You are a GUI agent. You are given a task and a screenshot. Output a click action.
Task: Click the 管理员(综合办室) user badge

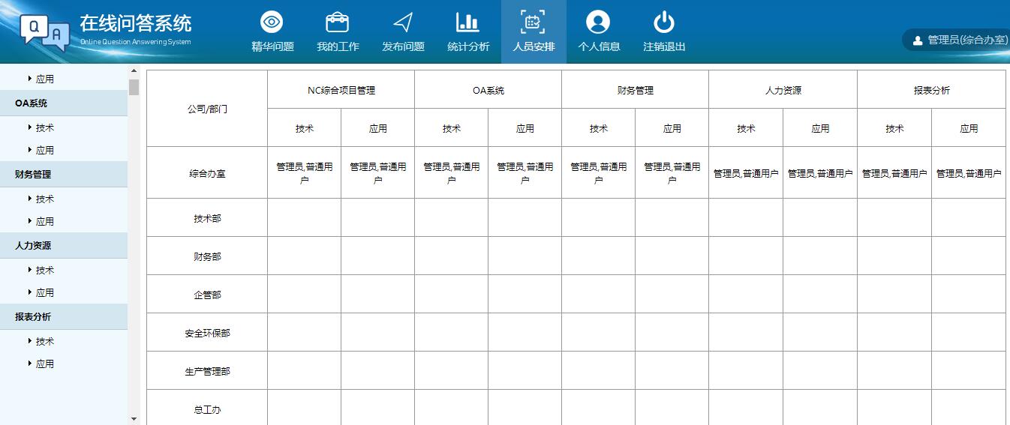(x=959, y=40)
